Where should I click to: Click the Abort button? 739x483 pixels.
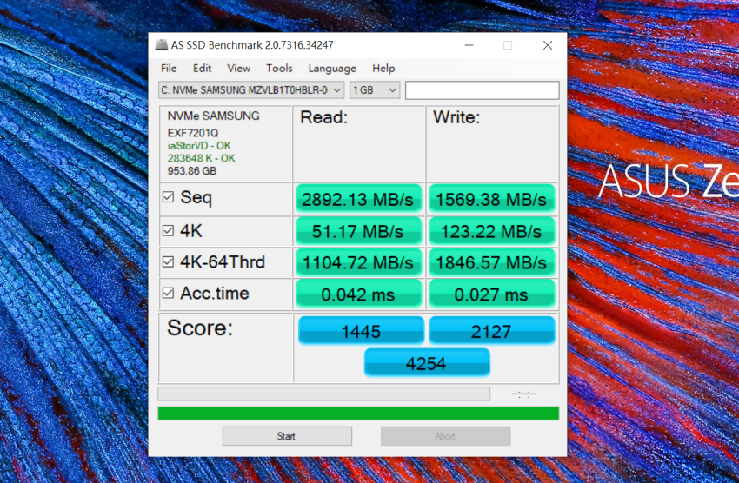pyautogui.click(x=445, y=436)
